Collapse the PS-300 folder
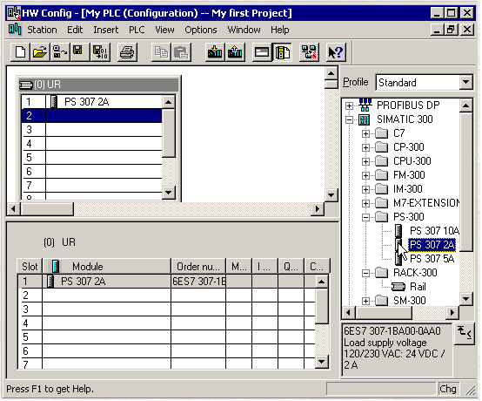 coord(365,217)
